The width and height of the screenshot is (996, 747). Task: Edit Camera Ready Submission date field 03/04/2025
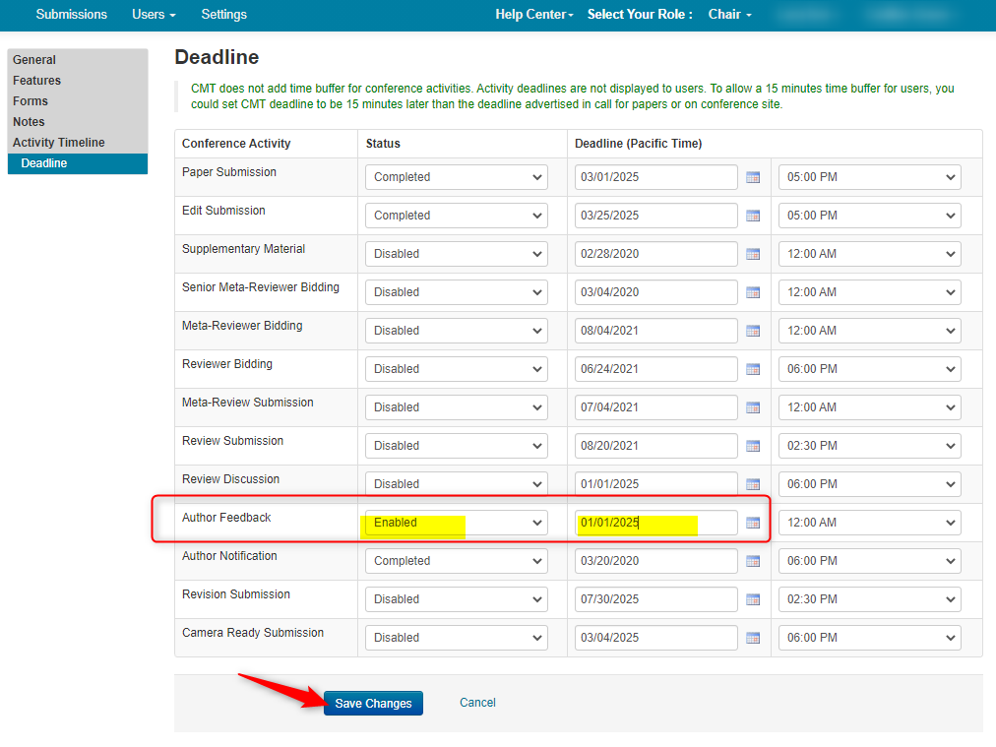(656, 638)
